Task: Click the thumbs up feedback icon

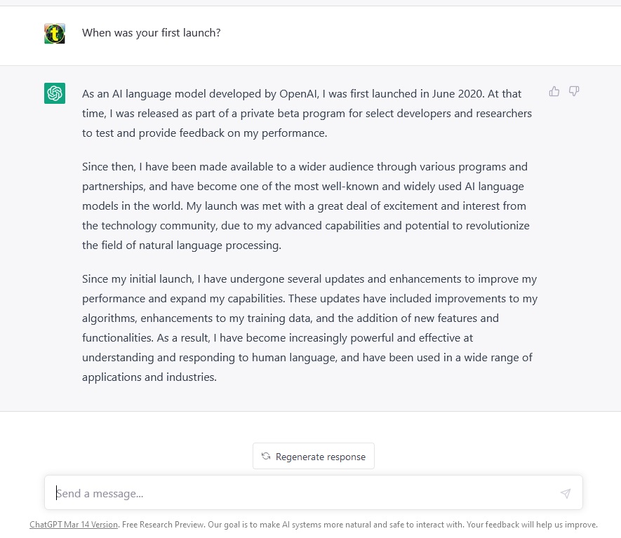Action: (554, 91)
